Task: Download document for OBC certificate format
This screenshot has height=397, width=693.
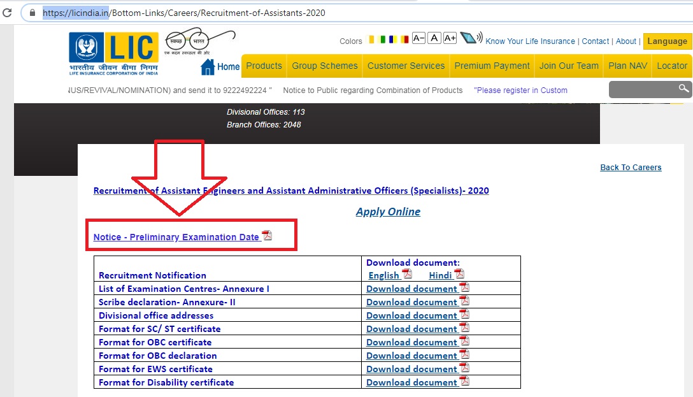Action: pyautogui.click(x=411, y=342)
